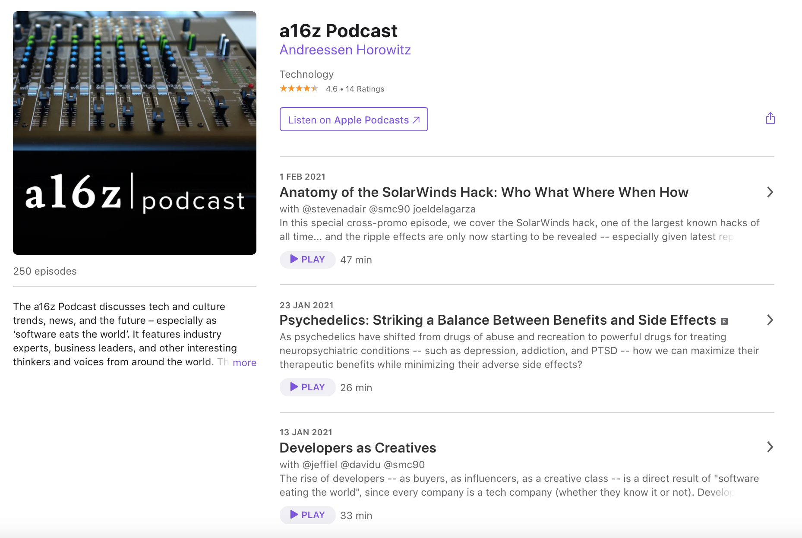Screen dimensions: 802x538
Task: Click Developers as Creatives description text
Action: [x=519, y=485]
